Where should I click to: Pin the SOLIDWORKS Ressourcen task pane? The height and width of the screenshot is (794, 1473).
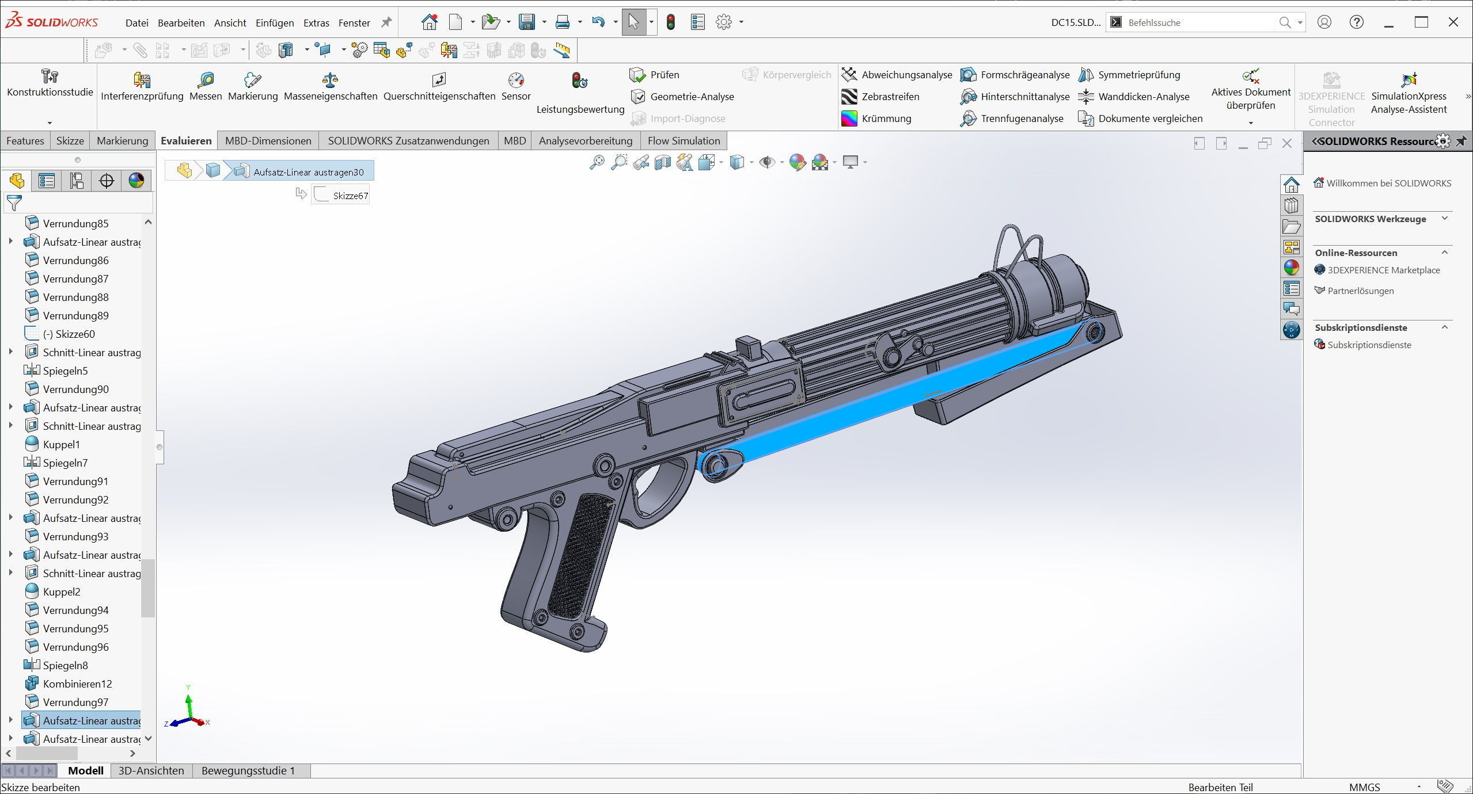(1461, 141)
